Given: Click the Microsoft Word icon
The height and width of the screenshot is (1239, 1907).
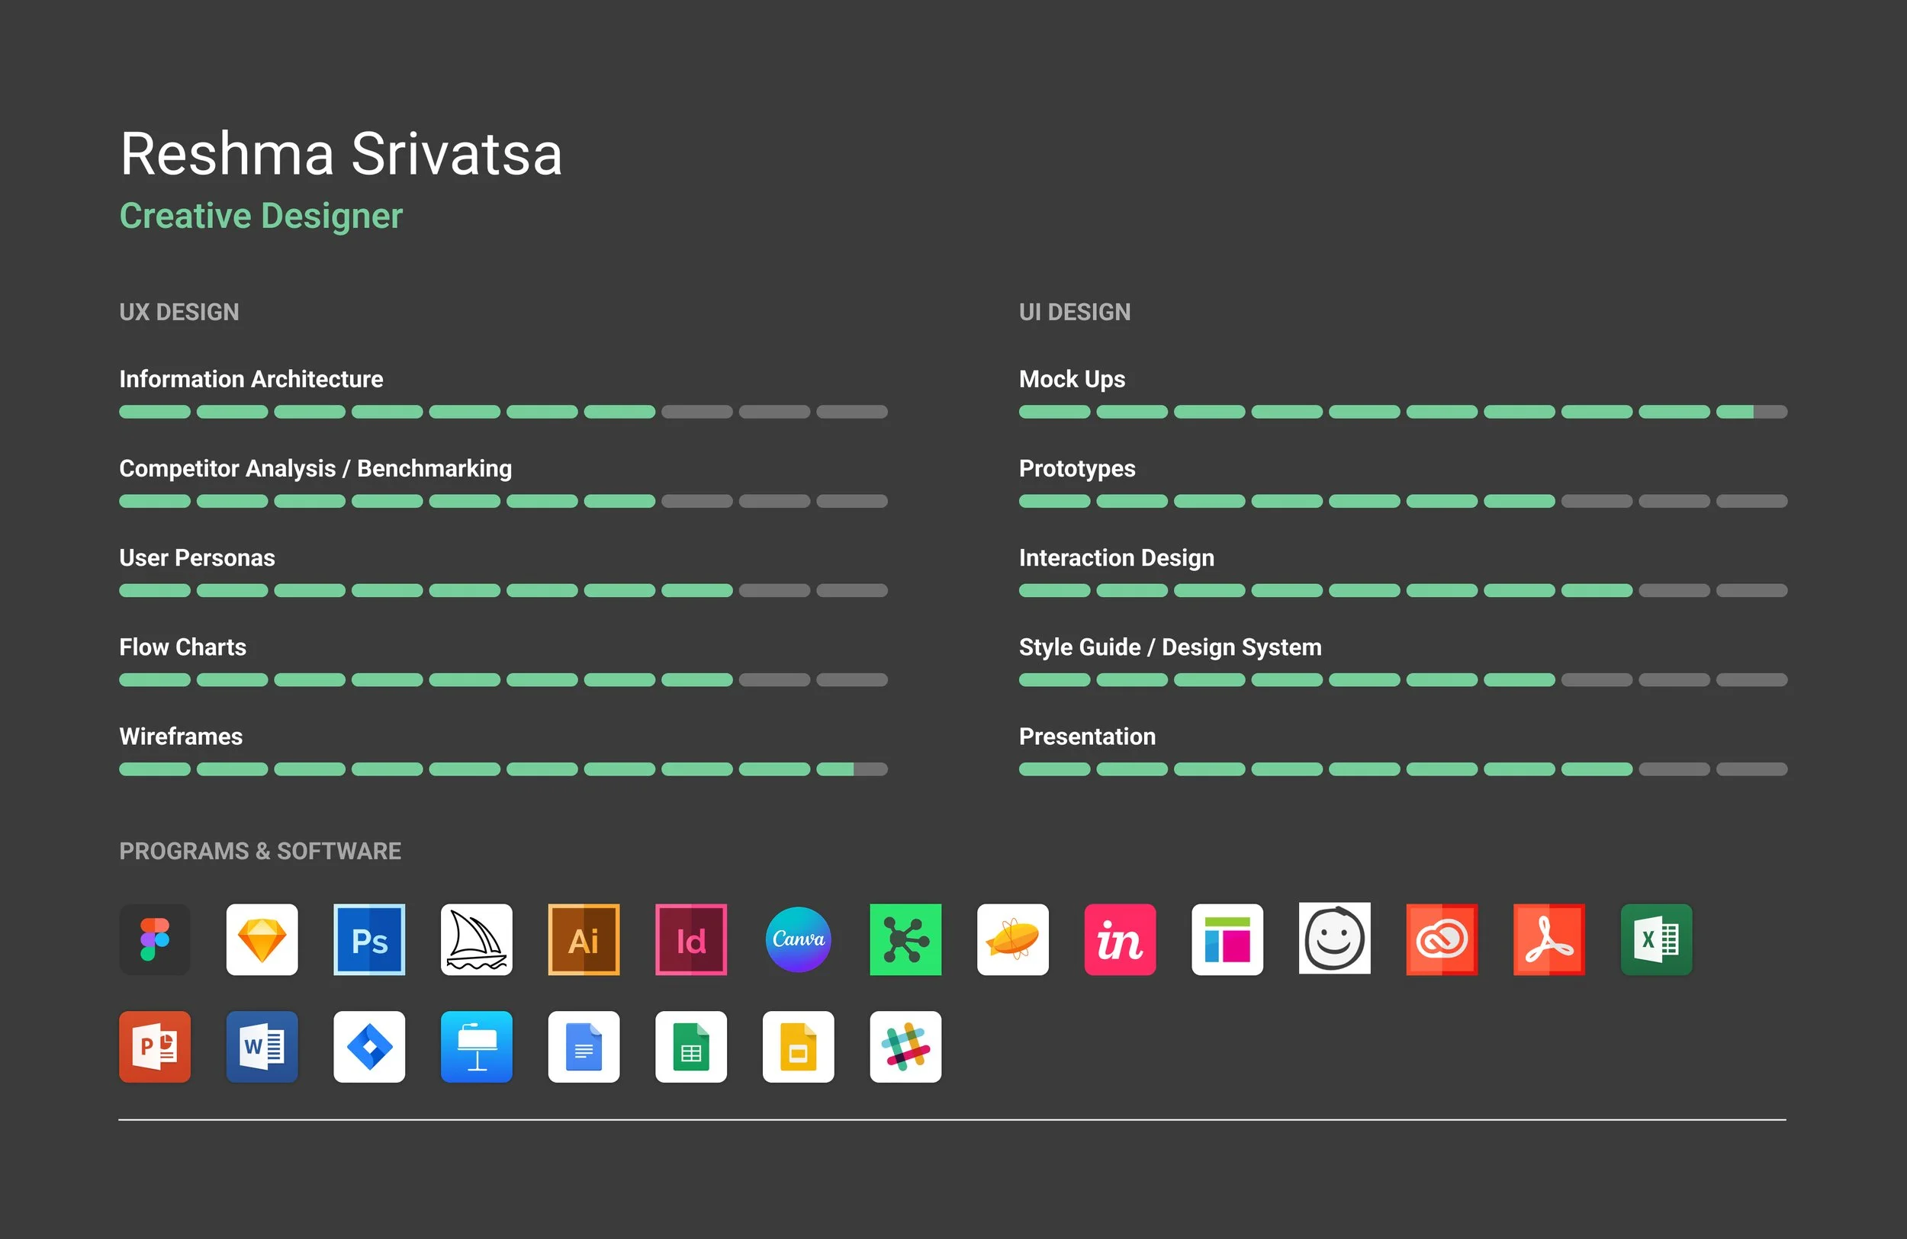Looking at the screenshot, I should pos(262,1047).
